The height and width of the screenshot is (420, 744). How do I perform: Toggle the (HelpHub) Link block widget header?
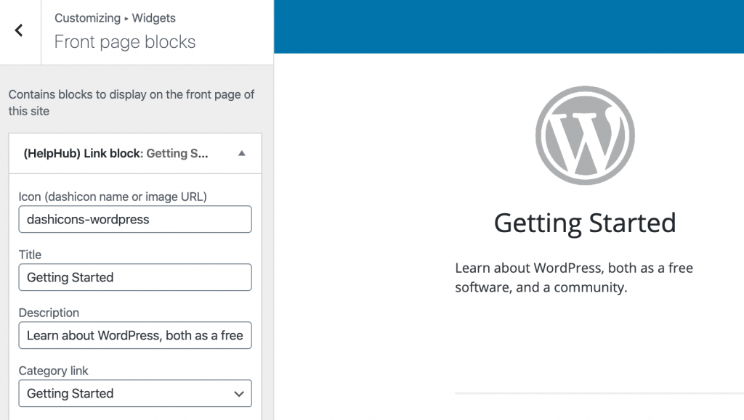pos(135,153)
